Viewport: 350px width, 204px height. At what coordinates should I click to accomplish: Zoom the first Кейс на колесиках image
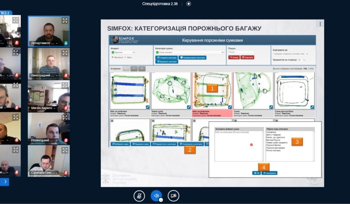pyautogui.click(x=148, y=107)
